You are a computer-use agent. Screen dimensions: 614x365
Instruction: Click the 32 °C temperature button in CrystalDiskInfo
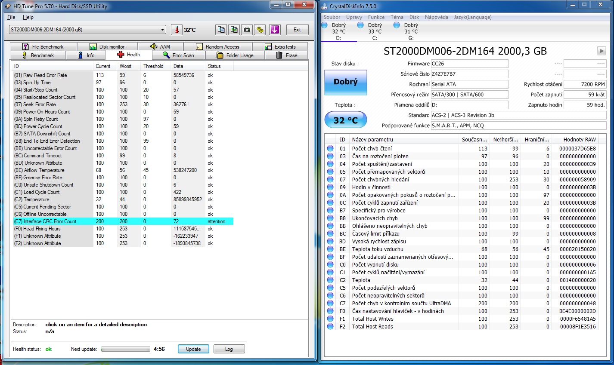click(x=345, y=120)
